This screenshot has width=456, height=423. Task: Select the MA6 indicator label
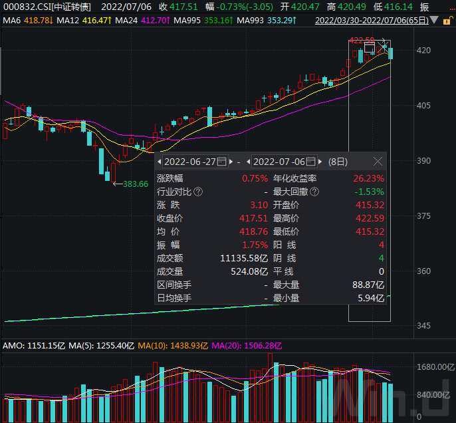12,21
